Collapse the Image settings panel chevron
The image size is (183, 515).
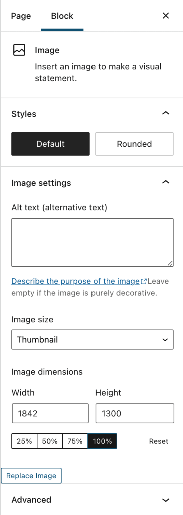[166, 182]
